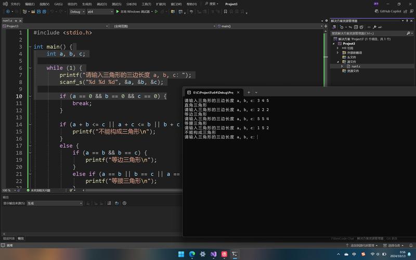Open the main() member dropdown

coord(270,27)
